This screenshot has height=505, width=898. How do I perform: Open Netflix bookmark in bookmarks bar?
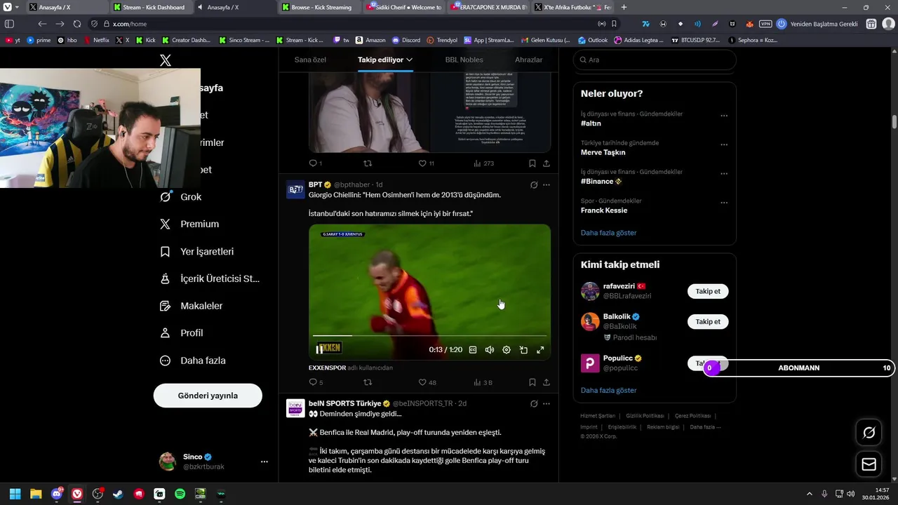(97, 40)
